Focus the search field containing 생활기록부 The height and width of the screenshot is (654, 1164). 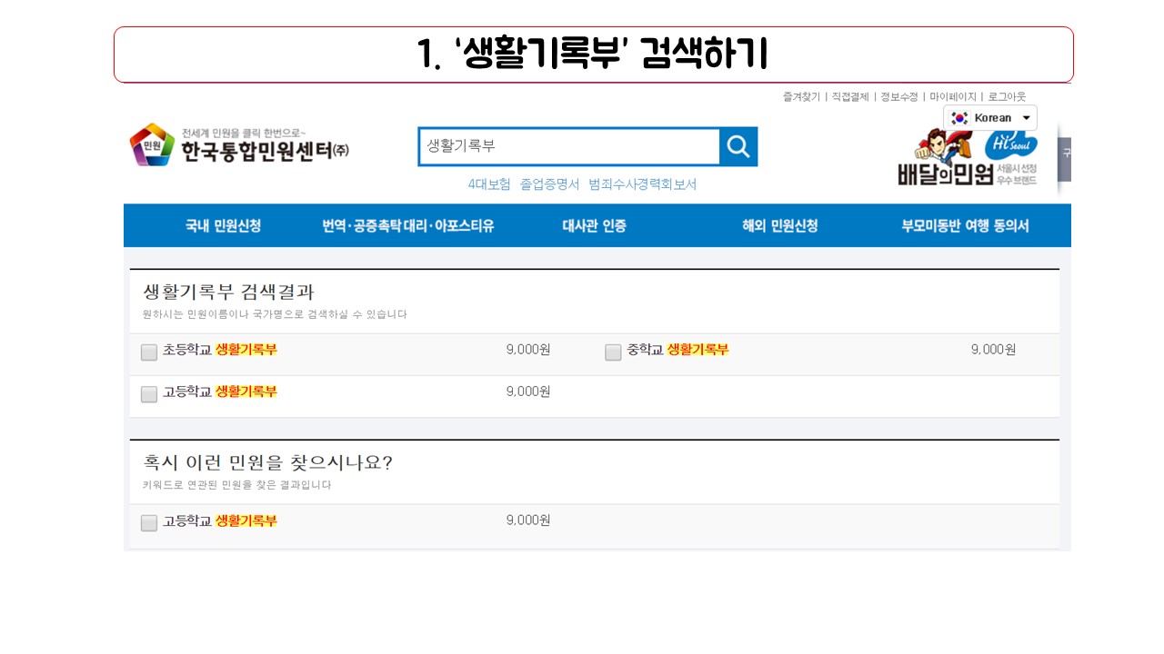point(569,146)
